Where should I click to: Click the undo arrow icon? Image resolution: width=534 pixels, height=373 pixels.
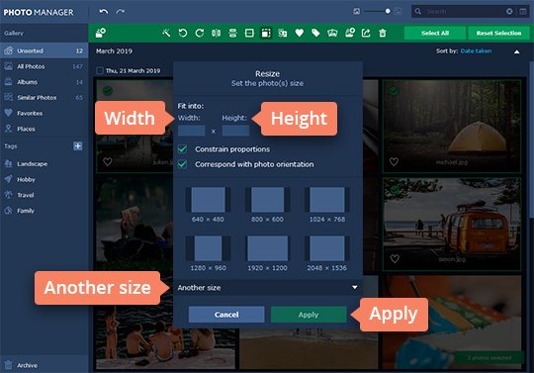[104, 12]
